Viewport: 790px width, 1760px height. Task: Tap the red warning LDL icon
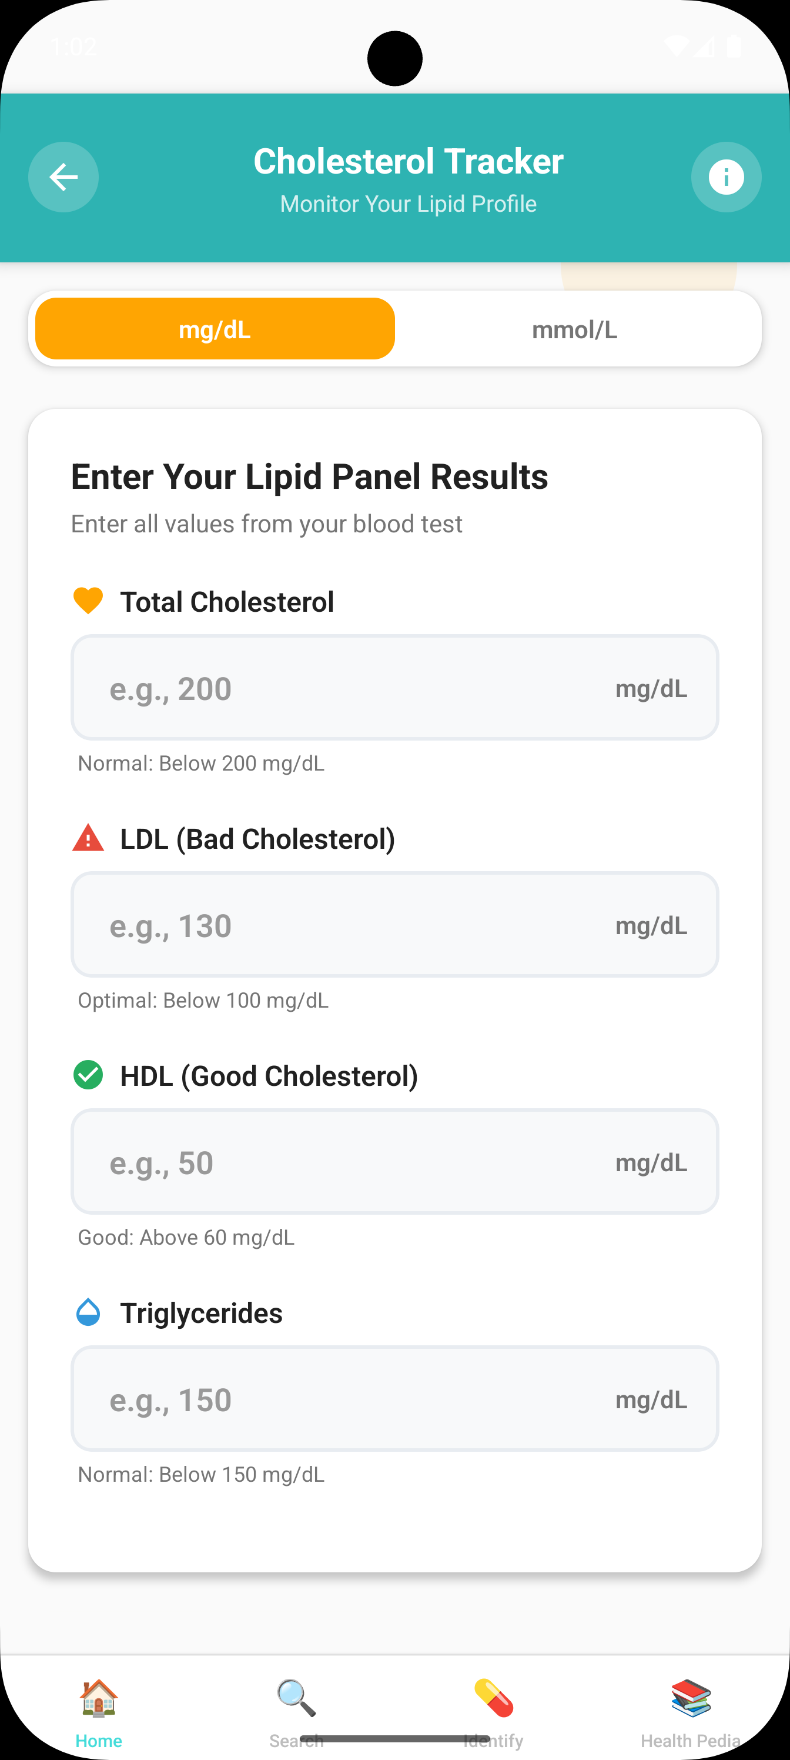click(88, 838)
